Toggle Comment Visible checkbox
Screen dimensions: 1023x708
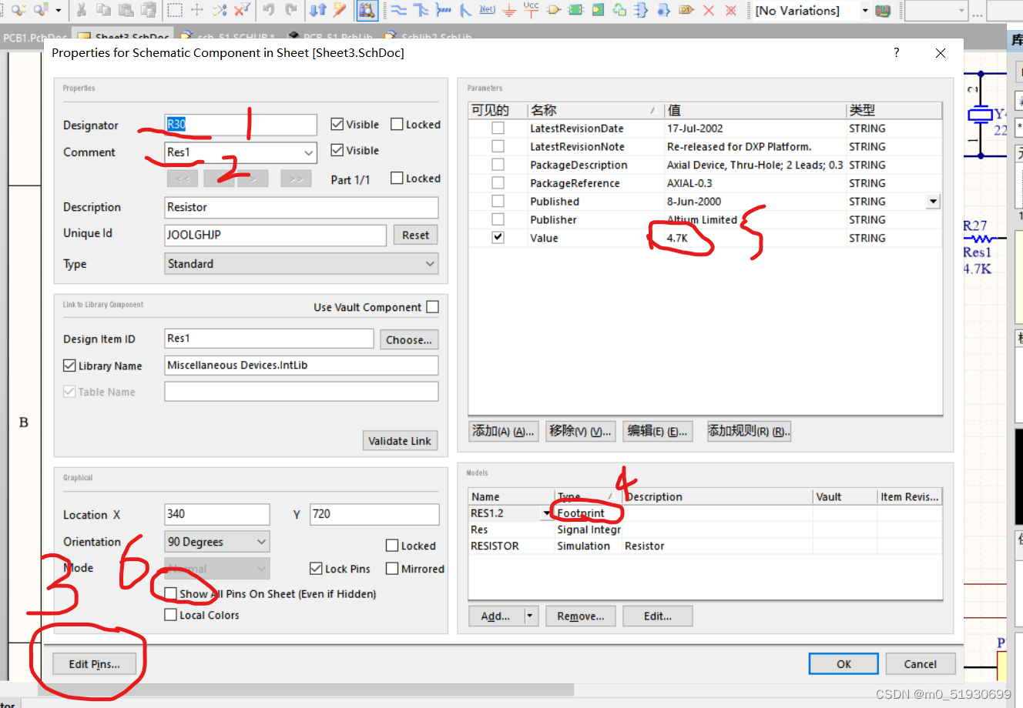coord(337,150)
